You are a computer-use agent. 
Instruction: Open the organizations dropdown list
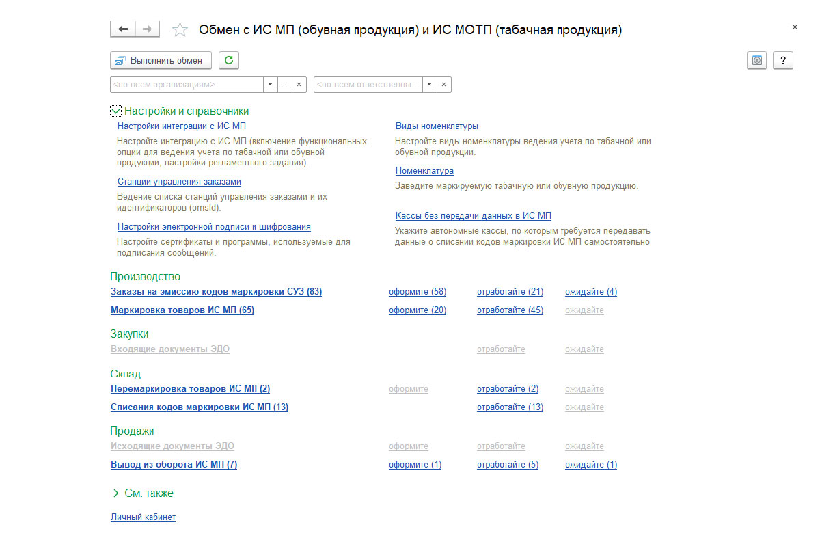[271, 85]
